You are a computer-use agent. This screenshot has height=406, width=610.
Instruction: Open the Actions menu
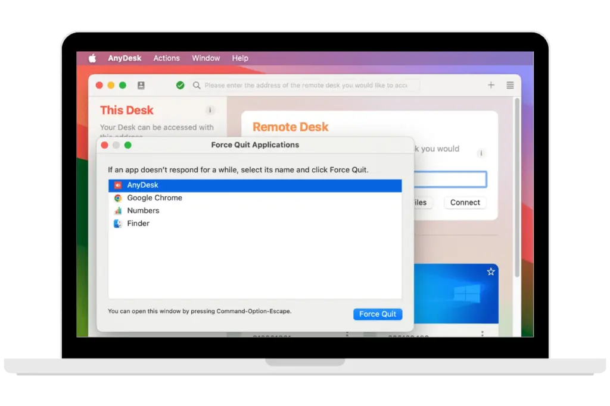tap(166, 58)
